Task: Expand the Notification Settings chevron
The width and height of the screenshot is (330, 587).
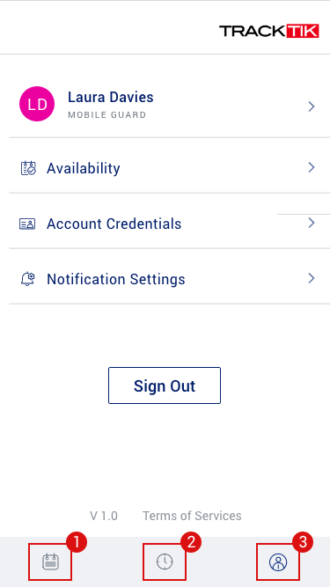Action: click(x=312, y=278)
